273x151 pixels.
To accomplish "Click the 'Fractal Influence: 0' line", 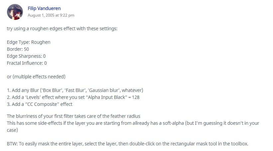I will pos(27,63).
